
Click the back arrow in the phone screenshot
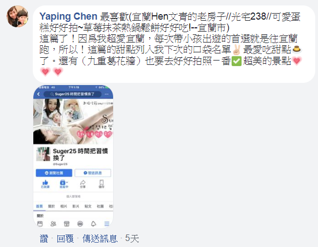[39, 94]
